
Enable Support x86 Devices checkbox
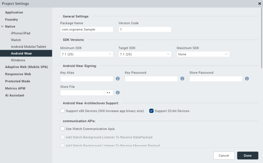click(62, 111)
